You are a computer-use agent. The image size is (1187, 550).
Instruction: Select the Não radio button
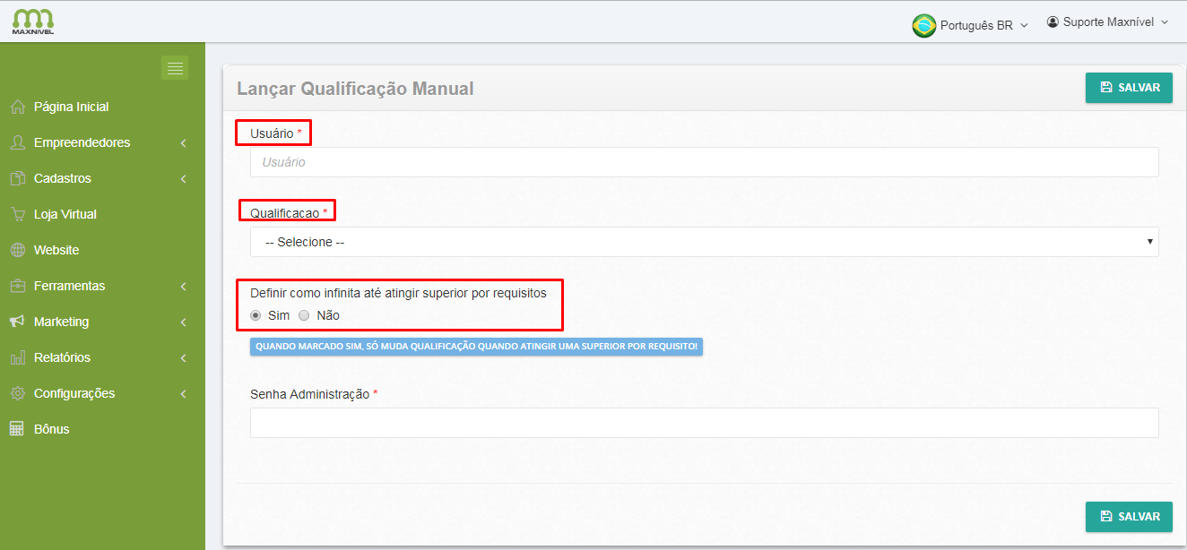pos(304,315)
